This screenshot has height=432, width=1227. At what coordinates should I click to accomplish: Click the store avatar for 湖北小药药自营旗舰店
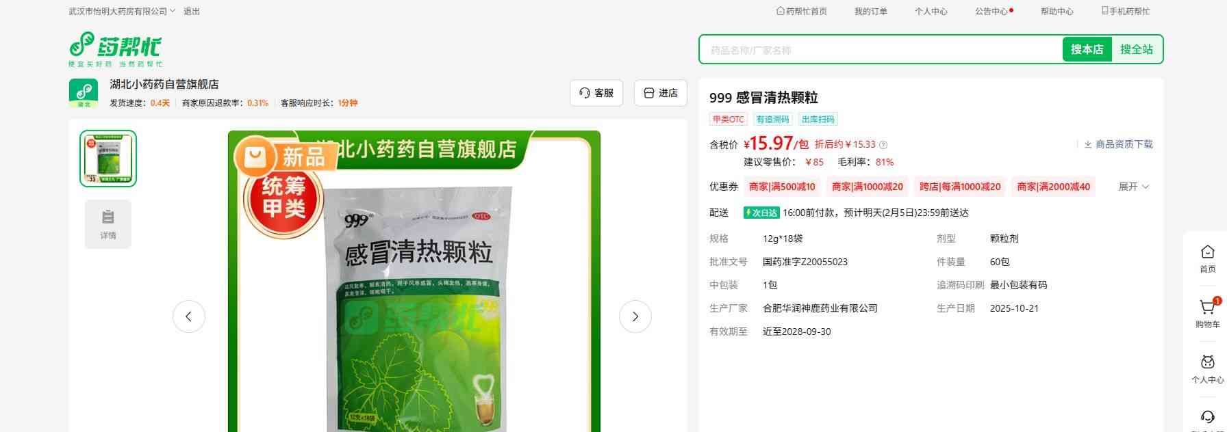click(x=84, y=93)
